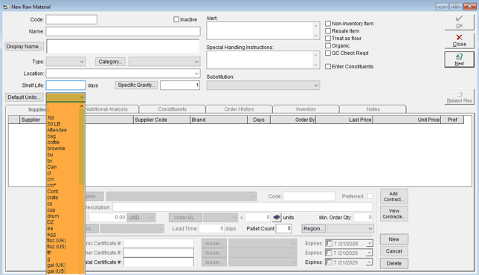
Task: Click in the Code input field
Action: 71,19
